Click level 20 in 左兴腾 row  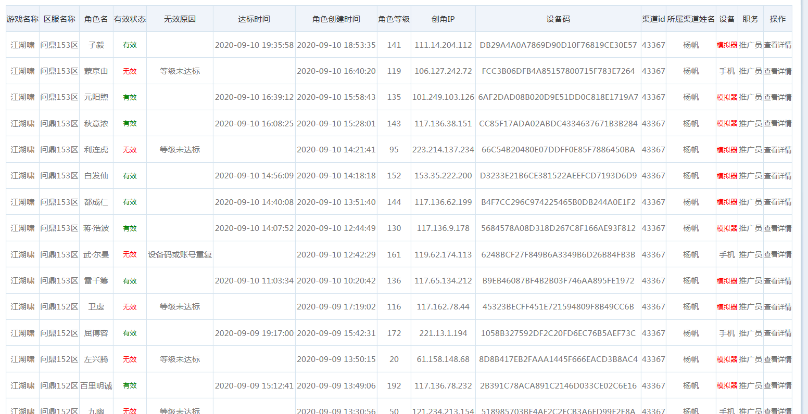tap(394, 359)
